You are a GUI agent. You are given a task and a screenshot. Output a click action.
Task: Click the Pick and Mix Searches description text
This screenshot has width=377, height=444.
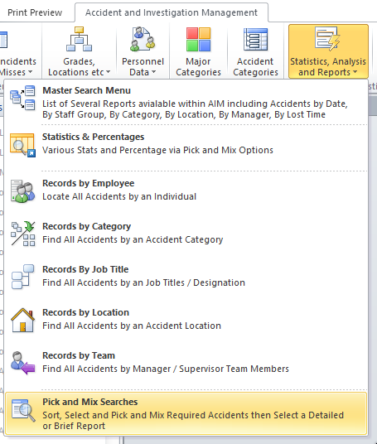pos(193,420)
